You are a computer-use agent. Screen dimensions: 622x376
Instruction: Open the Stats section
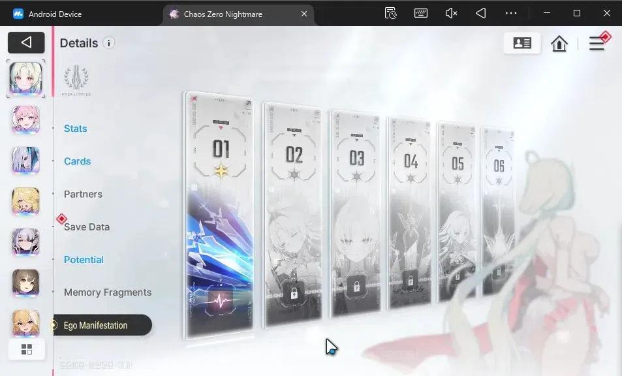75,129
